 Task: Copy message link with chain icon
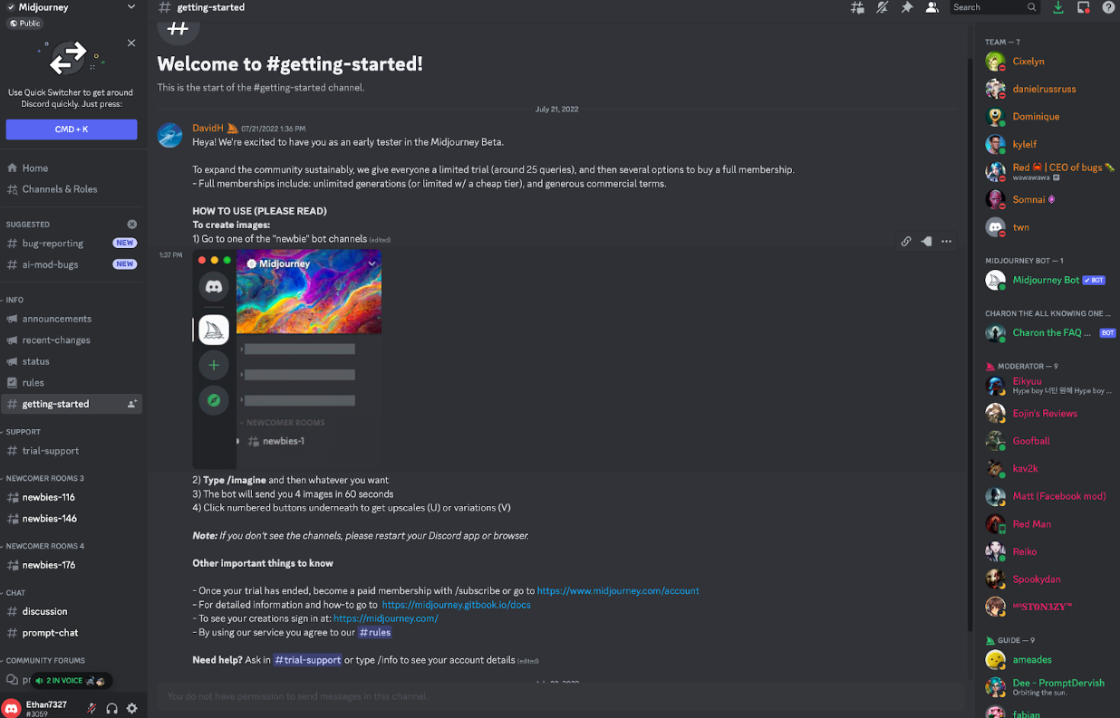pos(905,242)
